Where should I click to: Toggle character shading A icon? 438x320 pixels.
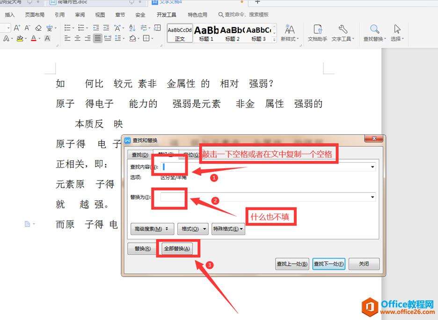(x=47, y=38)
